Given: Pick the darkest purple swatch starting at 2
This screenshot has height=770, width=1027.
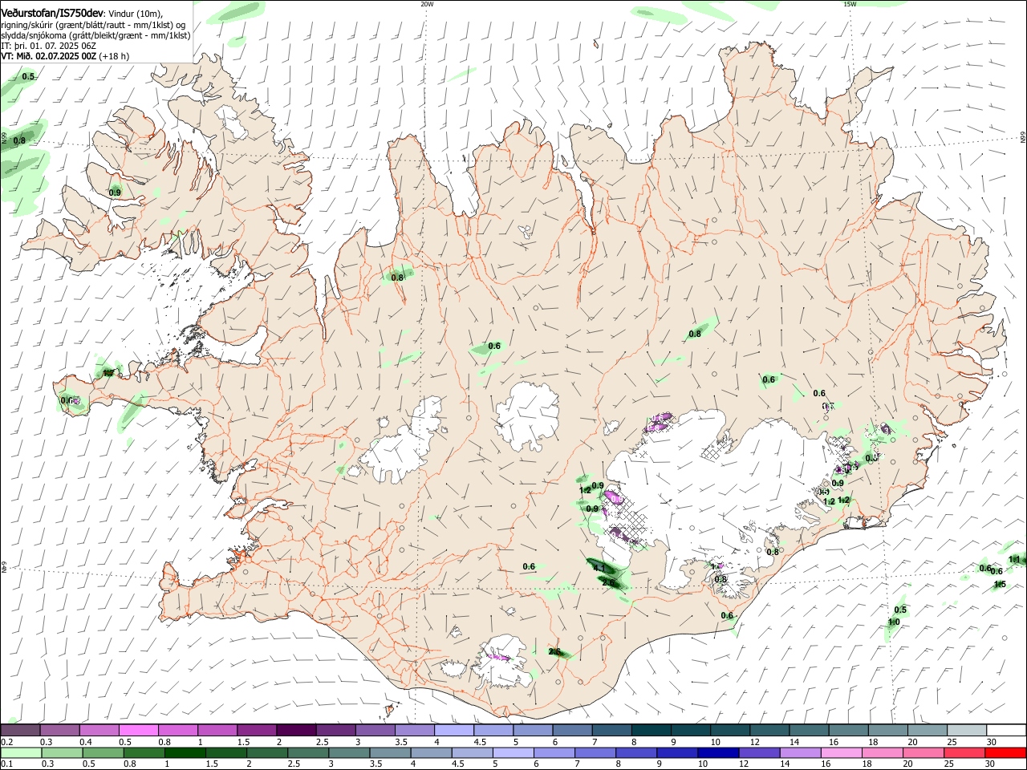Looking at the screenshot, I should click(x=295, y=730).
